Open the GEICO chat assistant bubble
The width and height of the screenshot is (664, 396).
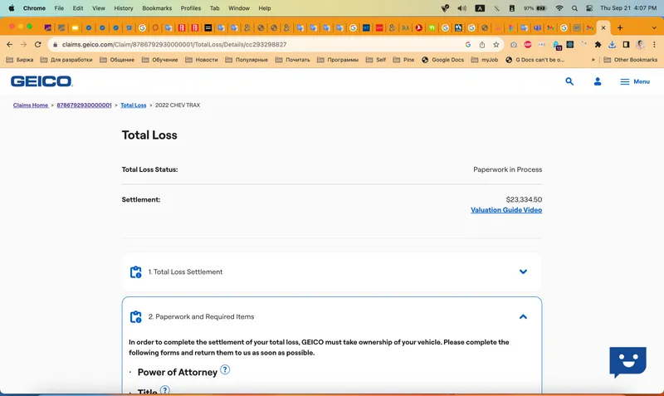[x=627, y=362]
